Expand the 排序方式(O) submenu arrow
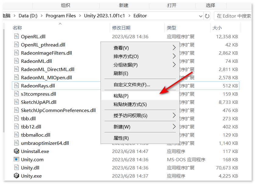Screen dimensions: 255x184 coord(174,56)
